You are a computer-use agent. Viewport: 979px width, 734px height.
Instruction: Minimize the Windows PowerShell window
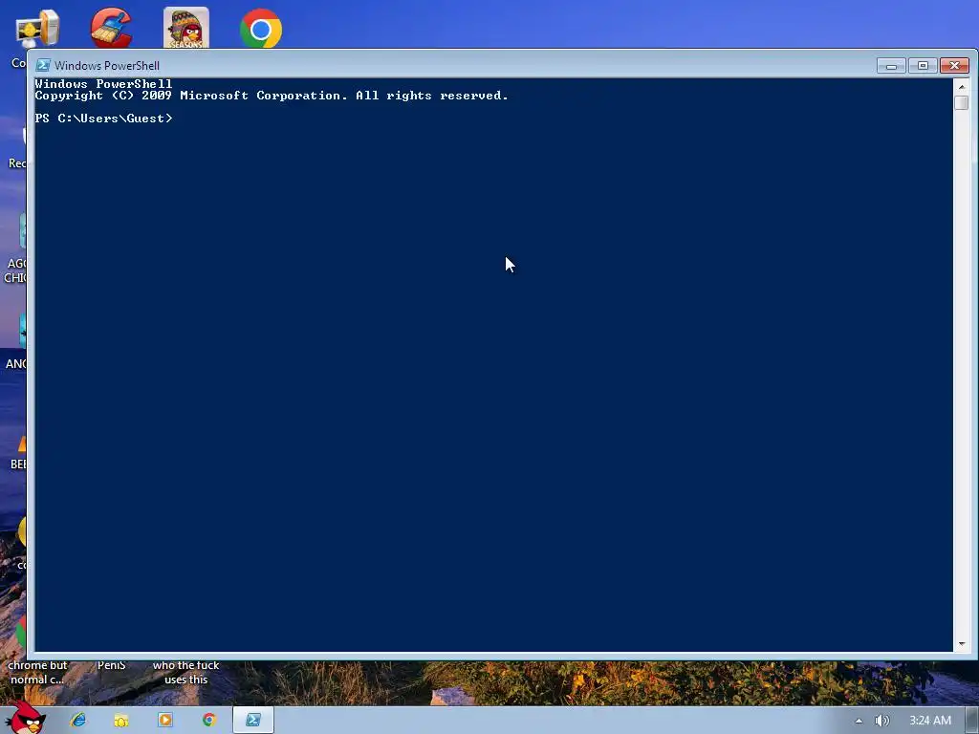click(891, 66)
